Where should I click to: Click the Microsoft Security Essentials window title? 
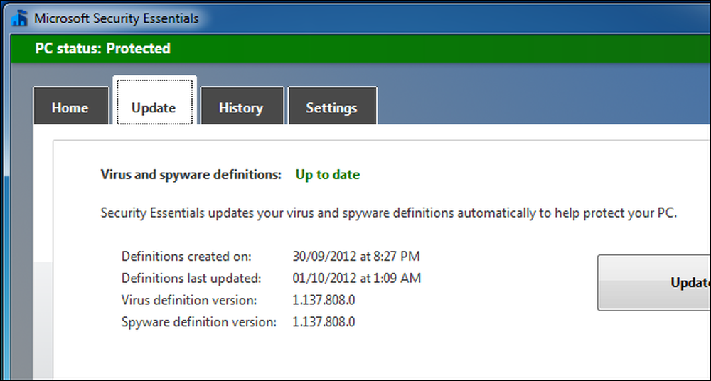[x=117, y=18]
